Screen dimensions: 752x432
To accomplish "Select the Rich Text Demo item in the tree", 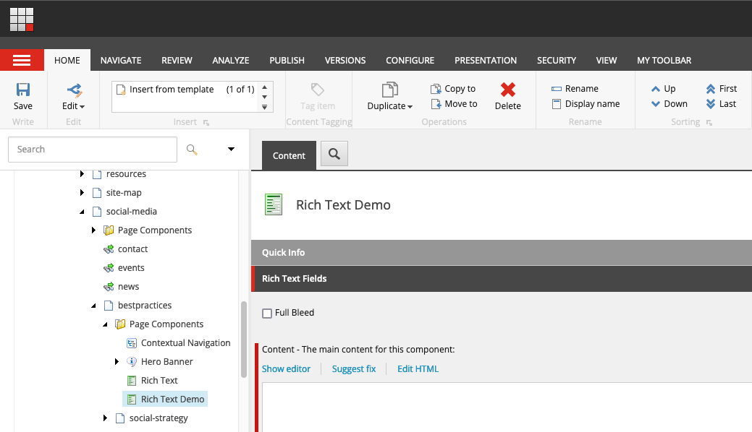I will 172,399.
